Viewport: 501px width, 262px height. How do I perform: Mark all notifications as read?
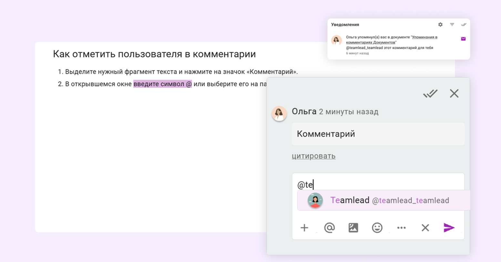click(x=464, y=25)
